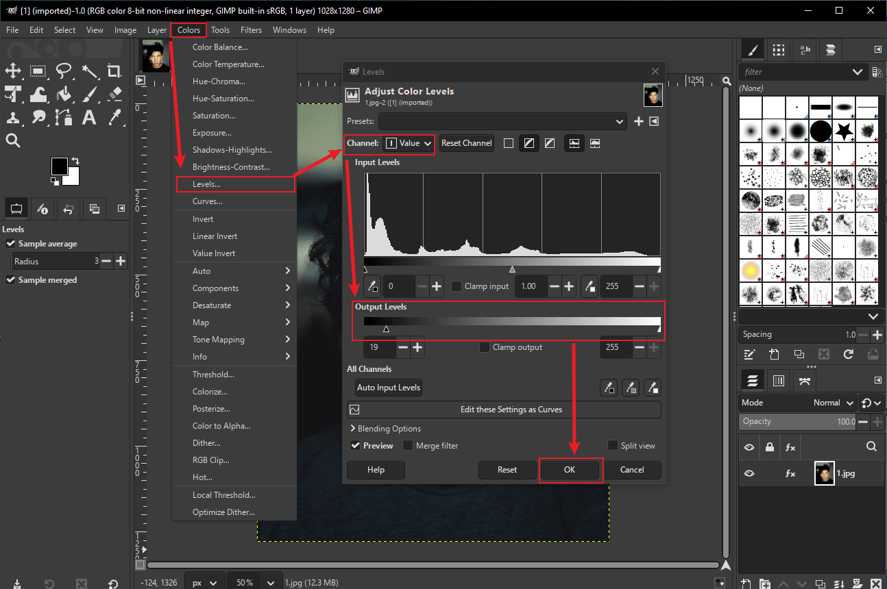Select the Zoom tool
The height and width of the screenshot is (589, 887).
[14, 141]
